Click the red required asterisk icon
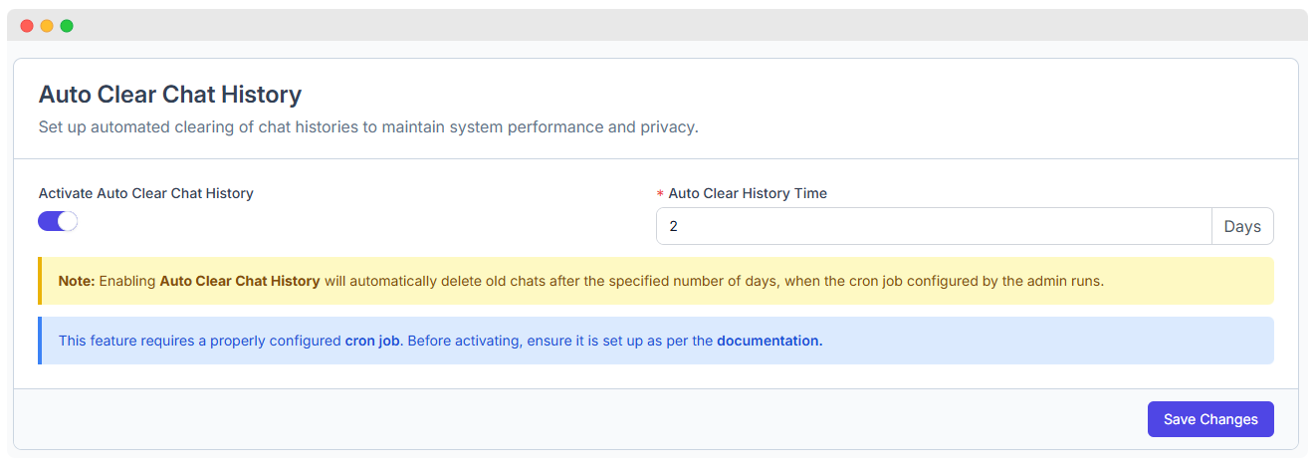 point(660,194)
